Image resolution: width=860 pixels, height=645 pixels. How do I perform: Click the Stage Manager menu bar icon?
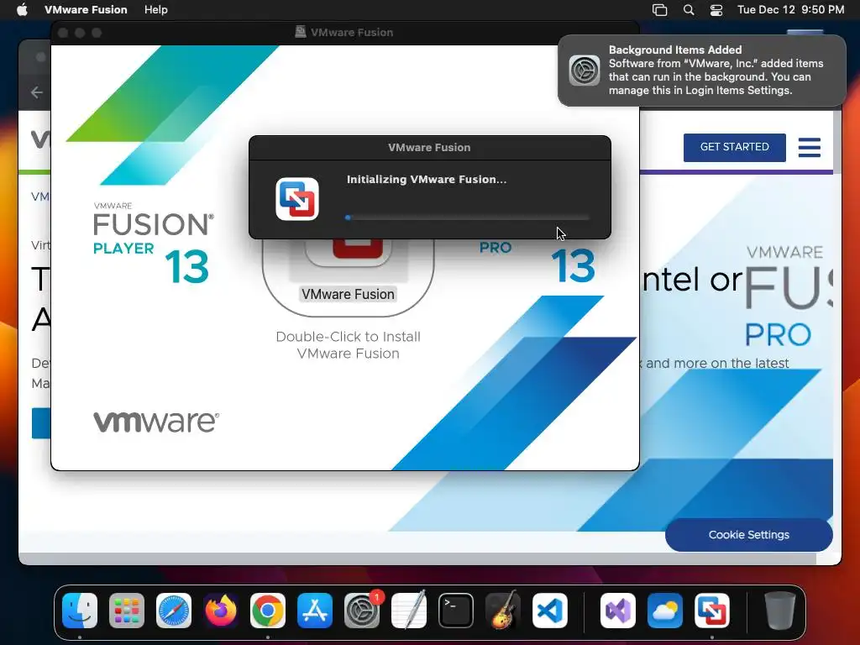660,10
